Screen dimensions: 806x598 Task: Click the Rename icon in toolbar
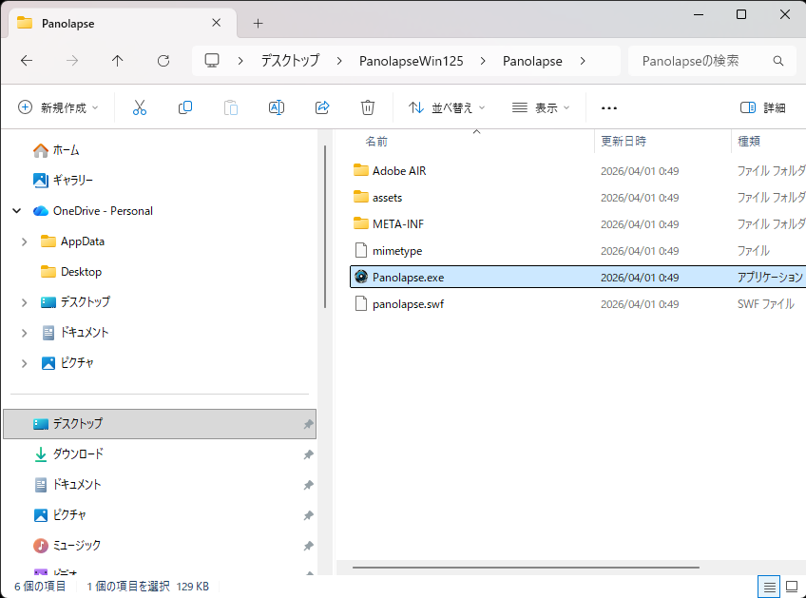tap(277, 107)
